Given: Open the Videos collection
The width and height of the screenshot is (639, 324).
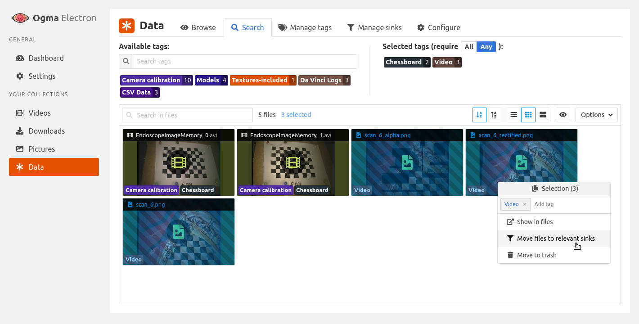Looking at the screenshot, I should click(54, 113).
